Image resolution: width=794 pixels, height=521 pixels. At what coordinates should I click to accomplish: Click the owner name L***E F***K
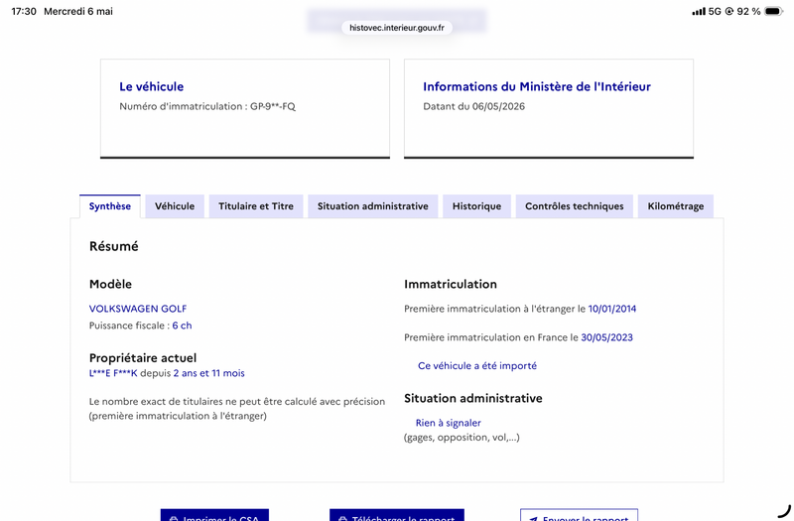click(x=113, y=373)
